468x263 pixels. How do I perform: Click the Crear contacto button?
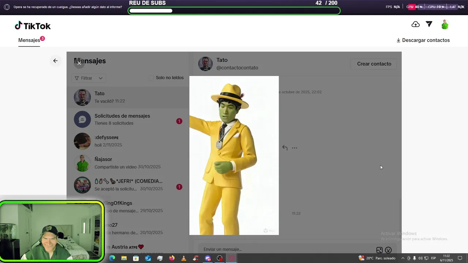coord(374,64)
